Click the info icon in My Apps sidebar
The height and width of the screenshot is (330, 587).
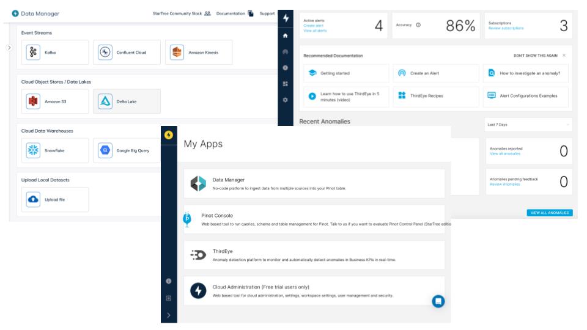pos(169,281)
